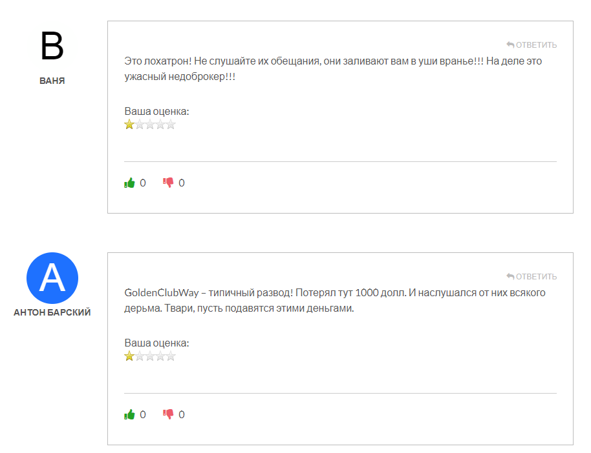The image size is (591, 453).
Task: Like Ваня's comment with thumbs up
Action: 129,183
